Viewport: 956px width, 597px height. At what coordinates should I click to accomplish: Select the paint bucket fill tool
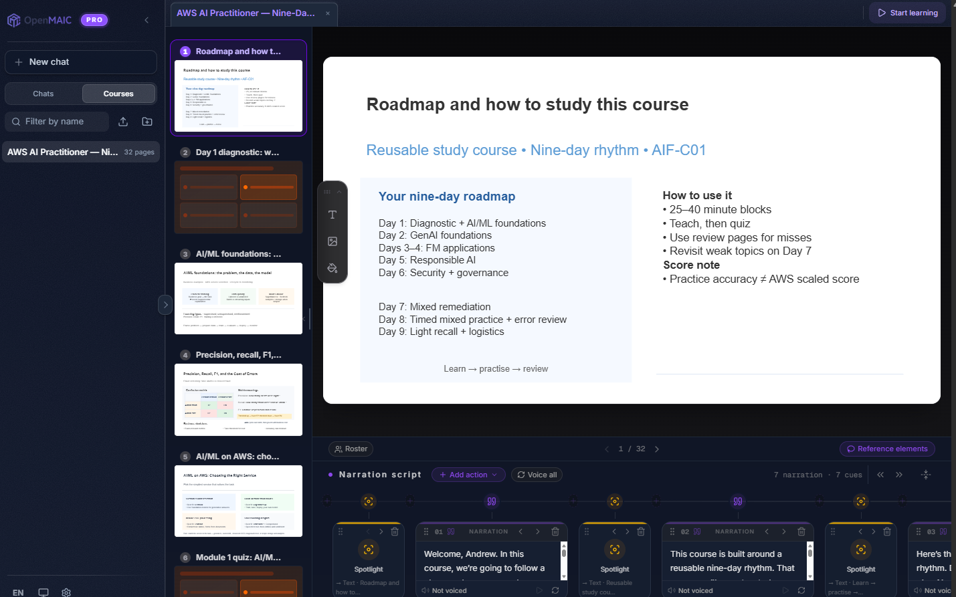click(332, 268)
